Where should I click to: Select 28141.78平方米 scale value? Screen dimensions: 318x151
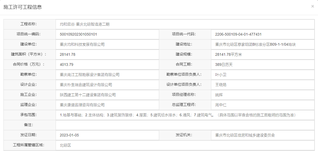click(x=228, y=55)
